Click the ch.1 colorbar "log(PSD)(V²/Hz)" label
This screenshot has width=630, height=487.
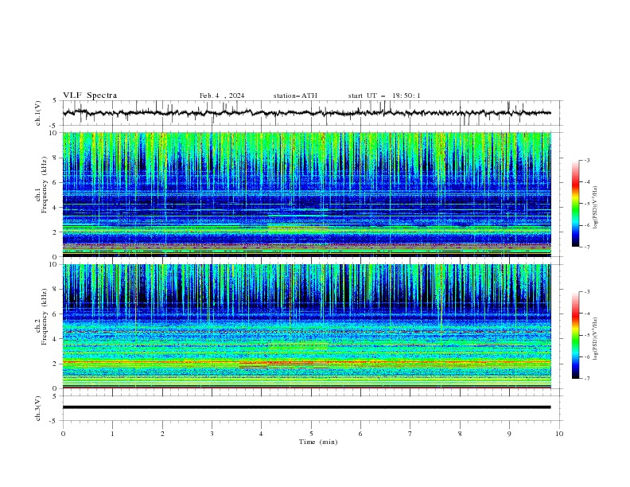click(x=596, y=208)
